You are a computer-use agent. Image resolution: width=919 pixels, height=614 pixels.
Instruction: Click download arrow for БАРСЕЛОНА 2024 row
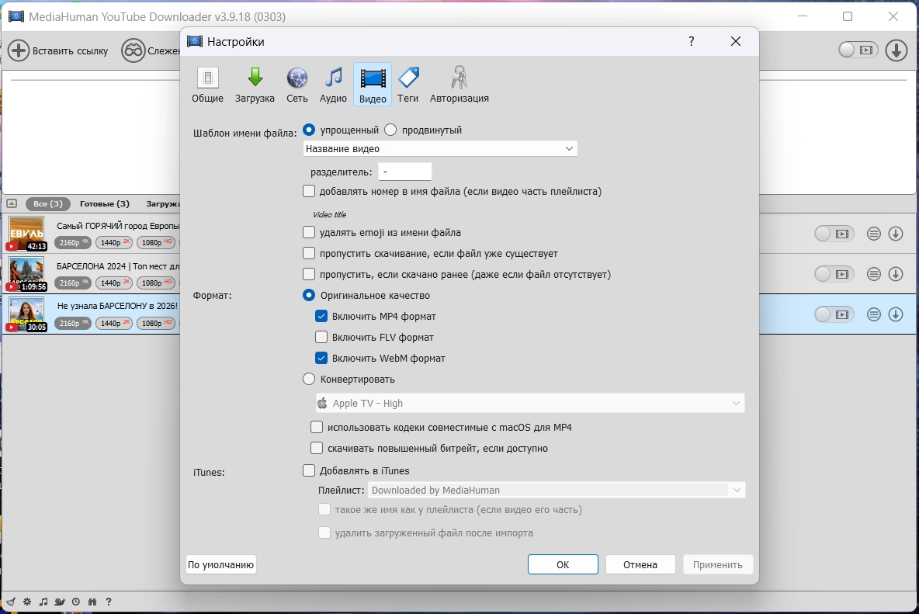pyautogui.click(x=896, y=273)
